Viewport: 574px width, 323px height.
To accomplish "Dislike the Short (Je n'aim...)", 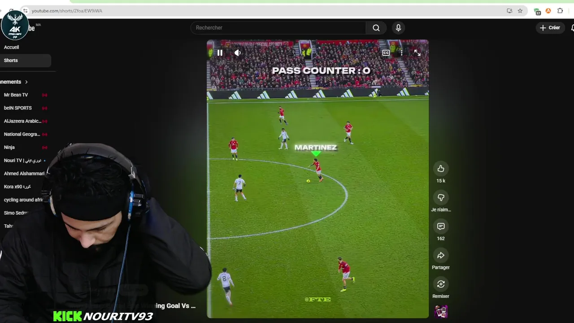I will (441, 197).
